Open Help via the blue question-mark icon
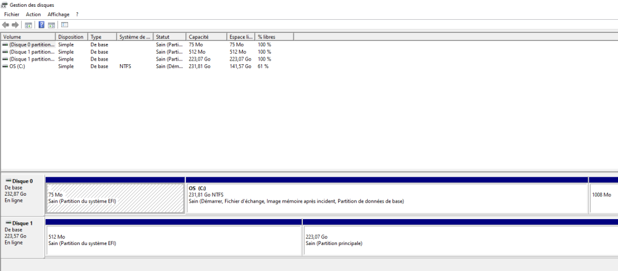This screenshot has width=618, height=271. [x=41, y=25]
